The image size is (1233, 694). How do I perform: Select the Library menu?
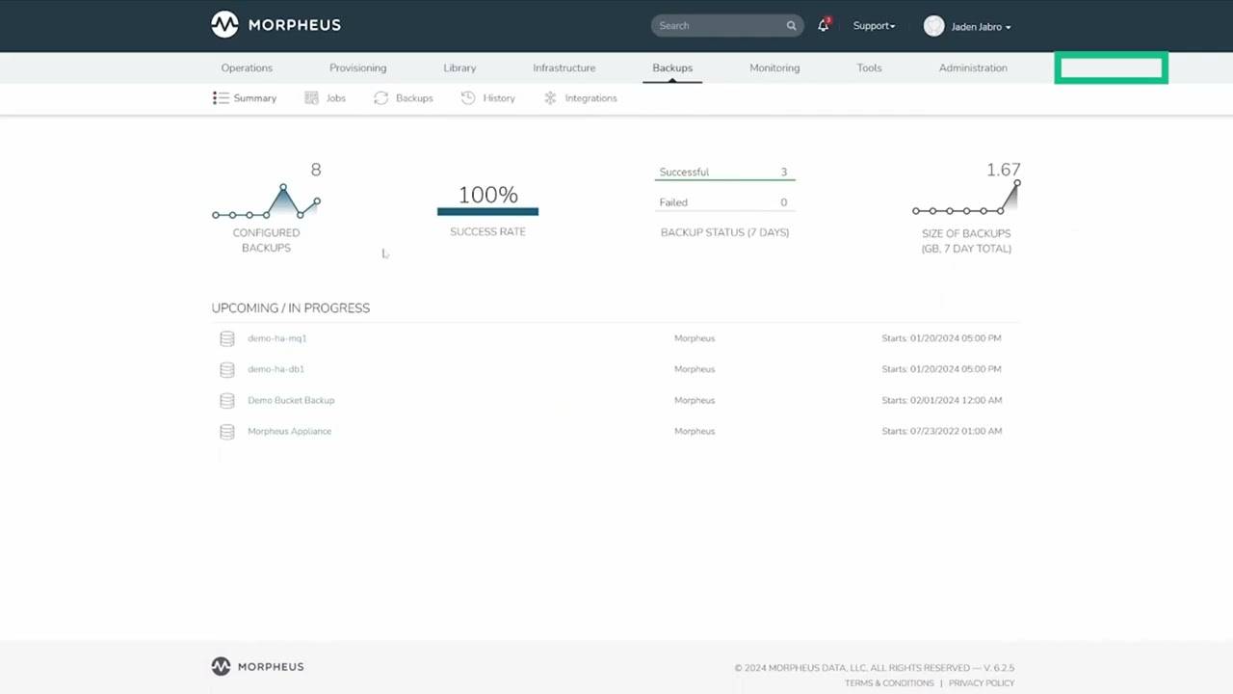click(x=459, y=67)
